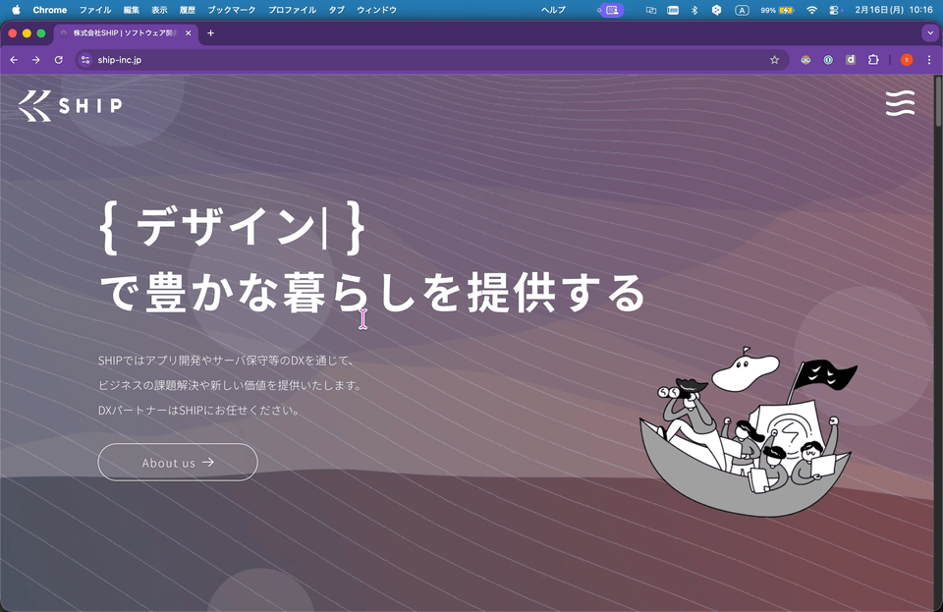
Task: Open the profile avatar dropdown
Action: click(906, 59)
